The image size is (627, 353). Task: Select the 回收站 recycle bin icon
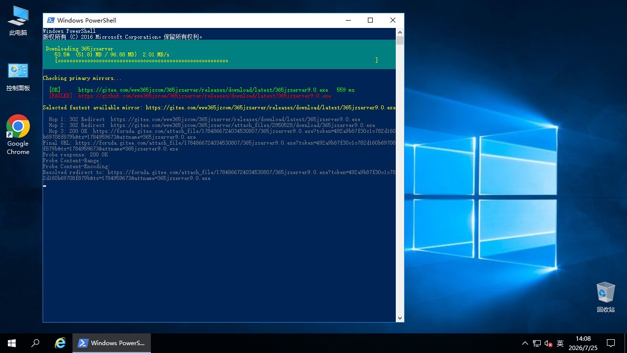pyautogui.click(x=605, y=298)
